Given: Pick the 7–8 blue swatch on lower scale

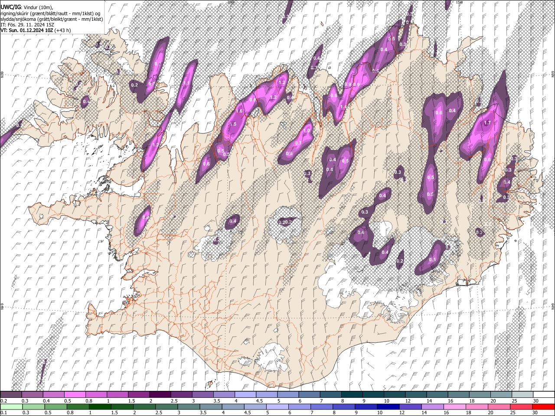Looking at the screenshot, I should pos(322,406).
